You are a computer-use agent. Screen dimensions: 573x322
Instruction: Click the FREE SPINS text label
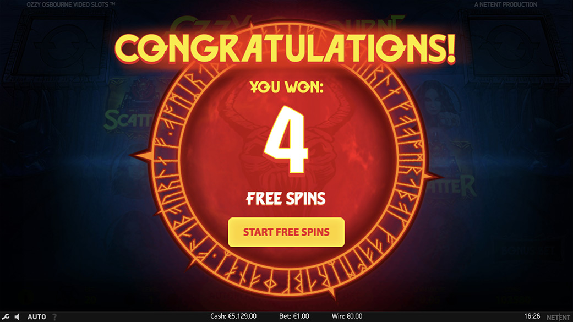(x=286, y=199)
